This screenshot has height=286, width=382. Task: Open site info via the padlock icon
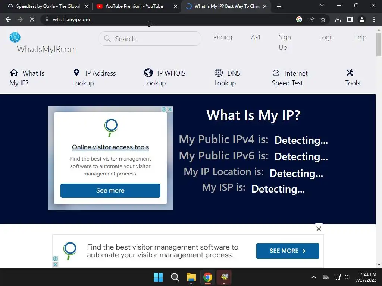[x=47, y=19]
